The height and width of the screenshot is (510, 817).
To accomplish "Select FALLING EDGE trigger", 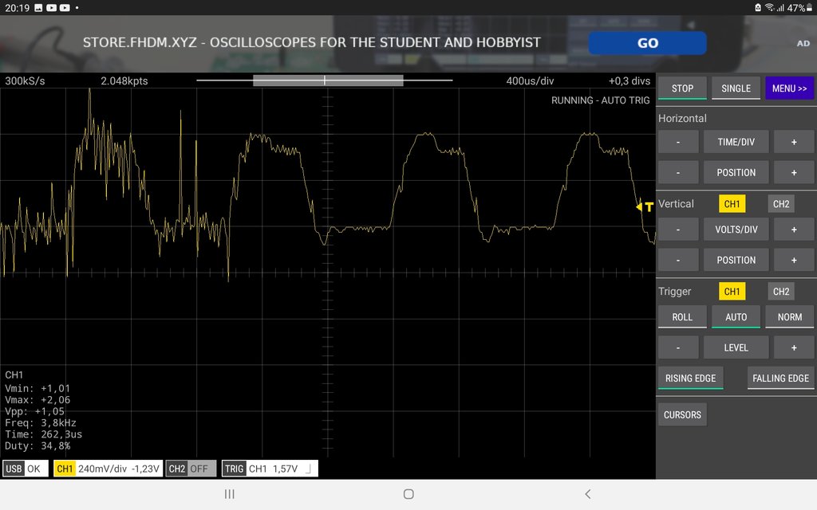I will tap(780, 379).
